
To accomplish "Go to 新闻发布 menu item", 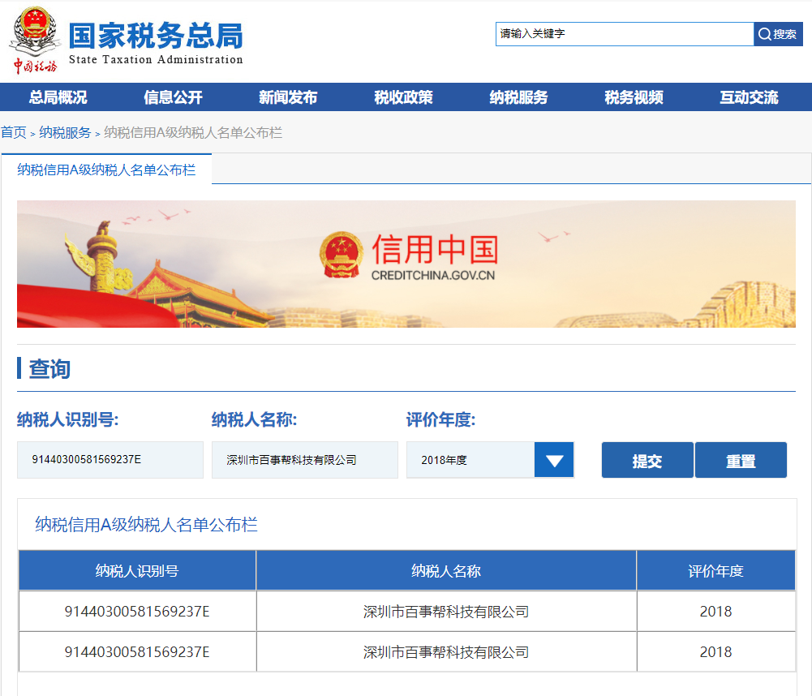I will 288,97.
